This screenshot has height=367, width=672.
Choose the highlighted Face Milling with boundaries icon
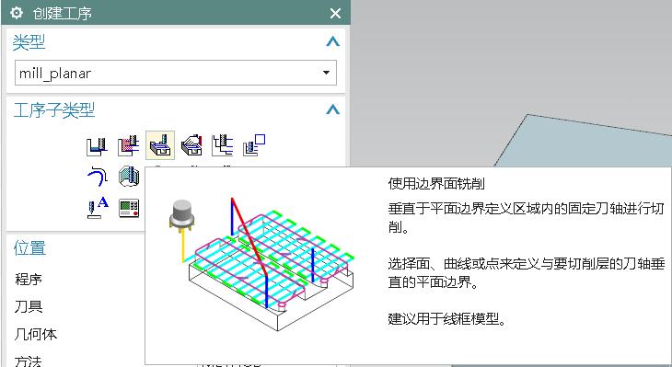tap(160, 145)
